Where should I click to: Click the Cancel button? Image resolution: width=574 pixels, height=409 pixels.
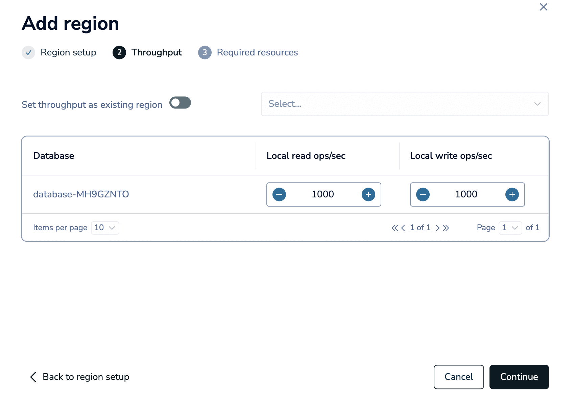[459, 377]
